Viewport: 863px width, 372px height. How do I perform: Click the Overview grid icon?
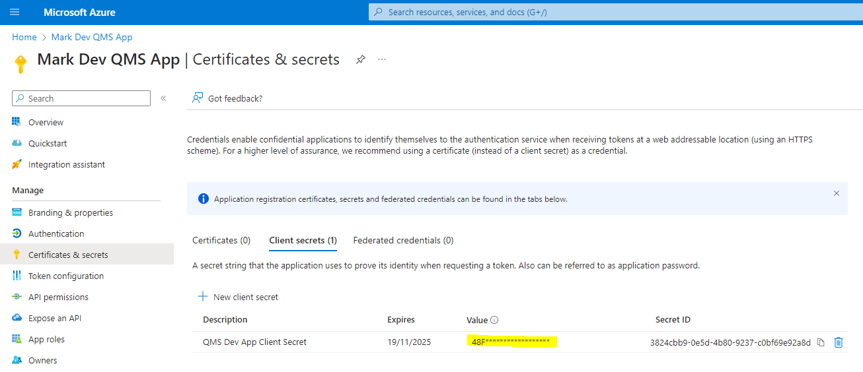pyautogui.click(x=17, y=122)
